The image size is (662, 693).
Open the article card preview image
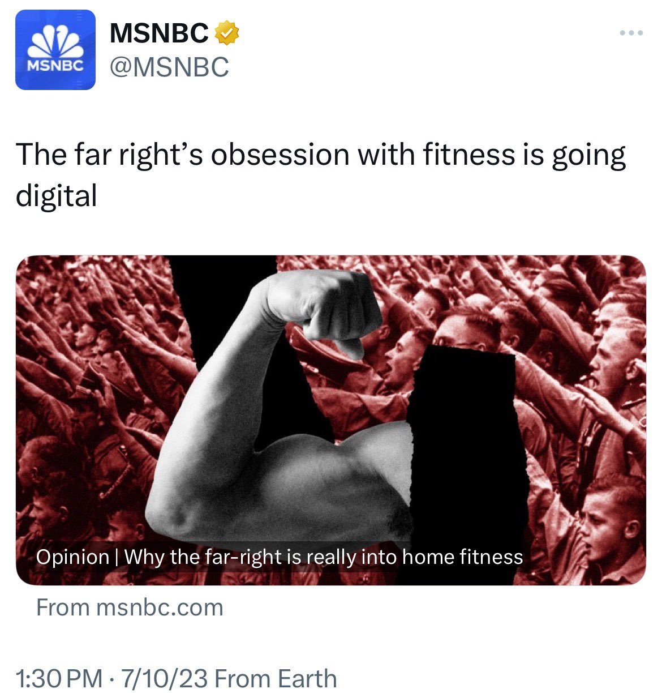[x=330, y=420]
